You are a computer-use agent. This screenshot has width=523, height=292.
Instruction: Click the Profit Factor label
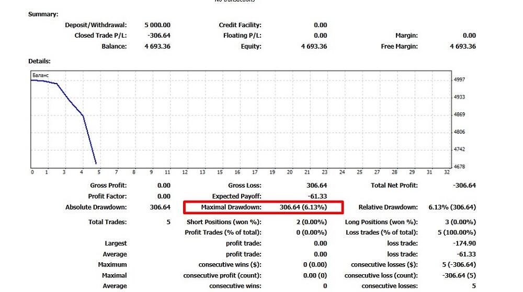[107, 196]
